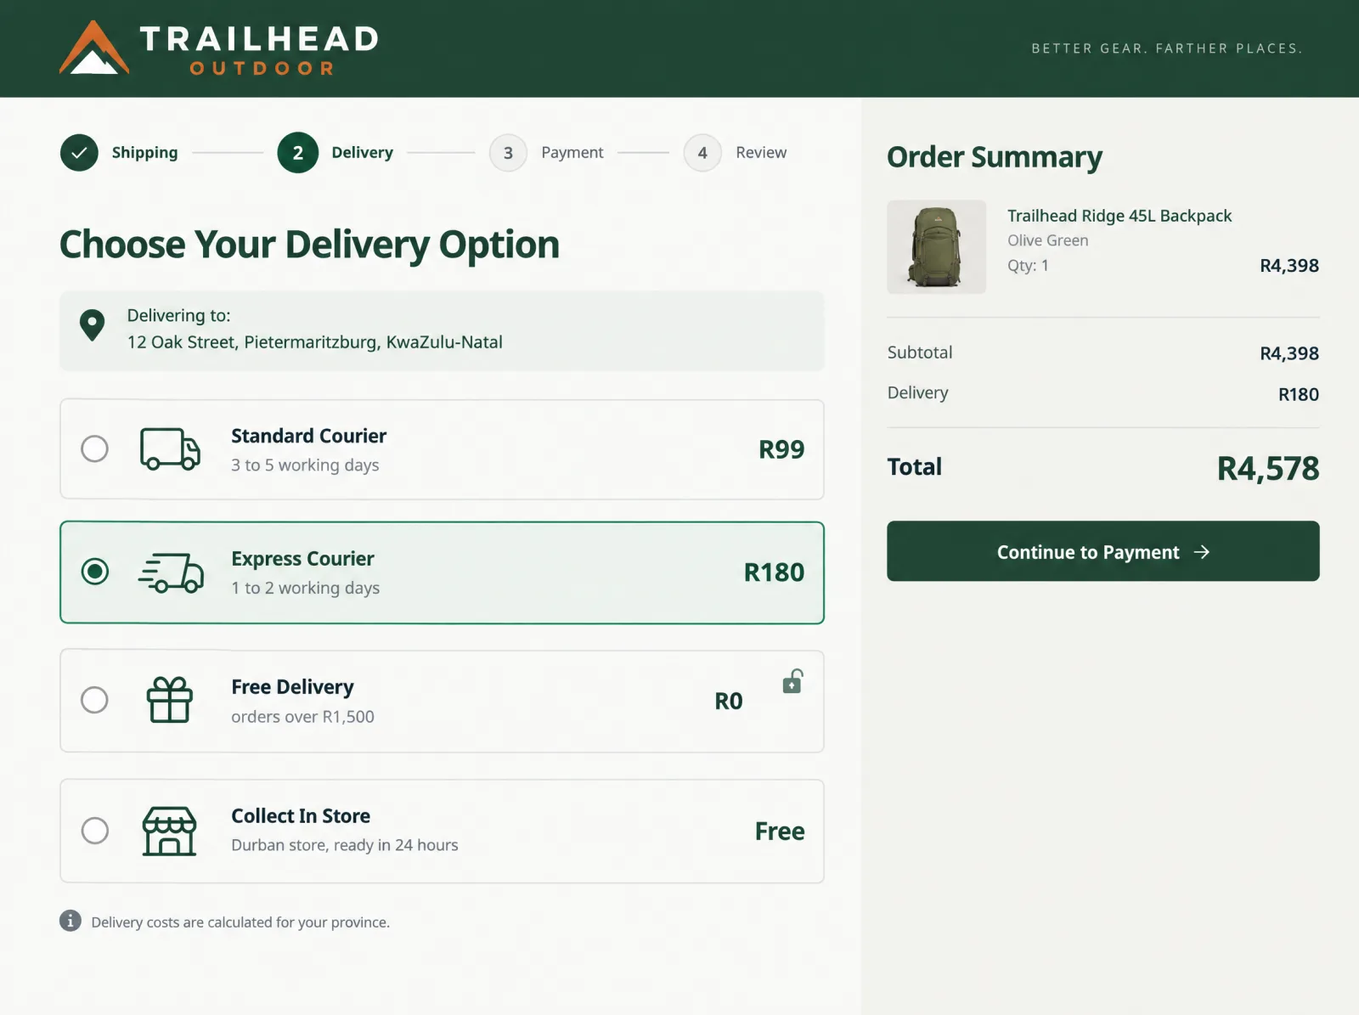Click the Shipping step checkmark circle
The image size is (1359, 1015).
(x=79, y=153)
